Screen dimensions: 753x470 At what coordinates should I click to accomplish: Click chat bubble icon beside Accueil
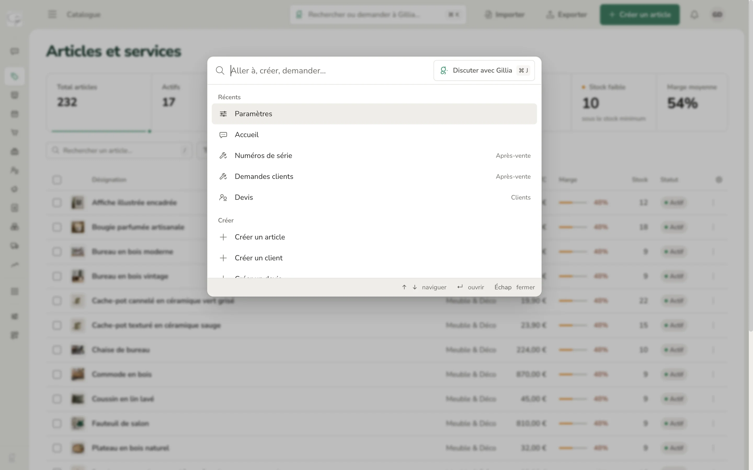pyautogui.click(x=223, y=134)
